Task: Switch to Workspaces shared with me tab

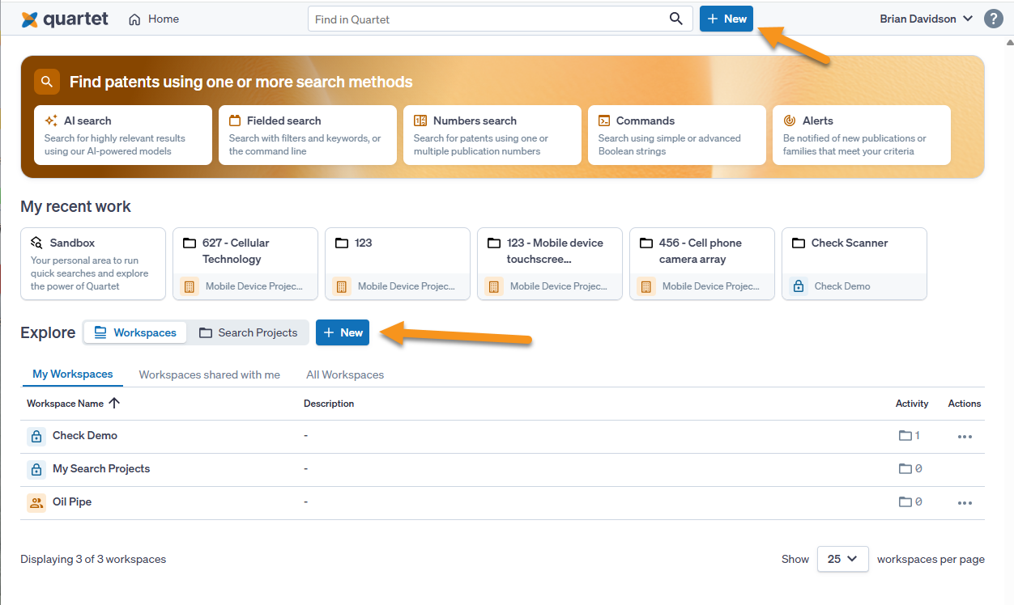Action: (209, 374)
